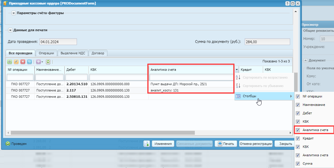The width and height of the screenshot is (334, 168).
Task: Click the document export icon near Изменения
Action: coord(146,144)
